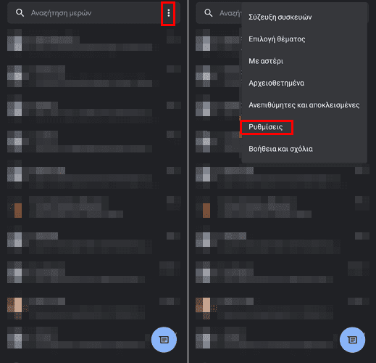The image size is (376, 363).
Task: Start new chat with left floating button
Action: (164, 340)
